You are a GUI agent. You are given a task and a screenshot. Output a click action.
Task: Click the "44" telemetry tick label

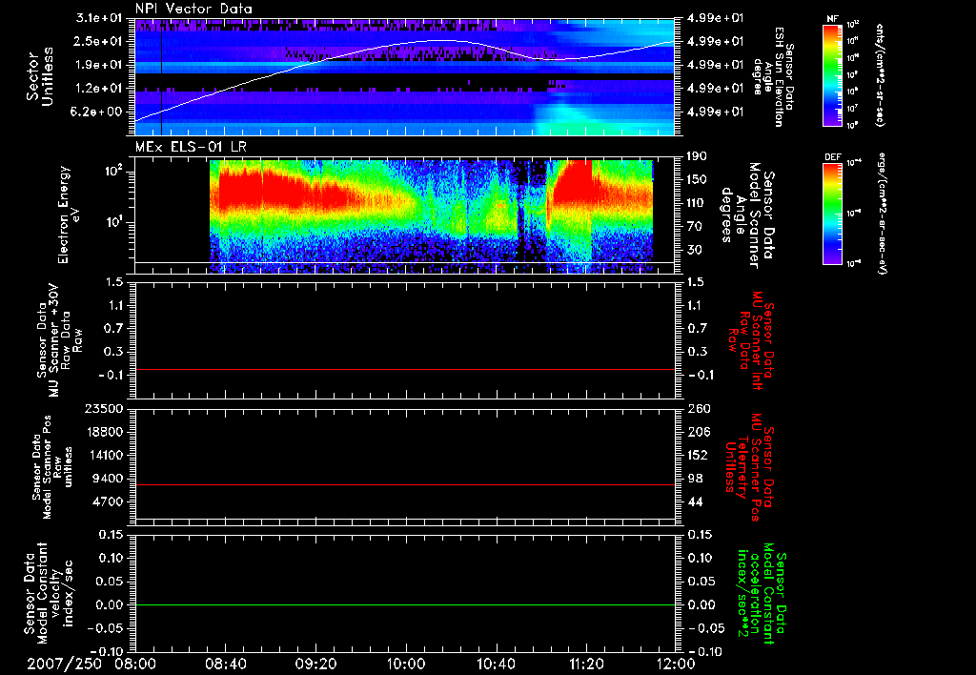pos(694,501)
